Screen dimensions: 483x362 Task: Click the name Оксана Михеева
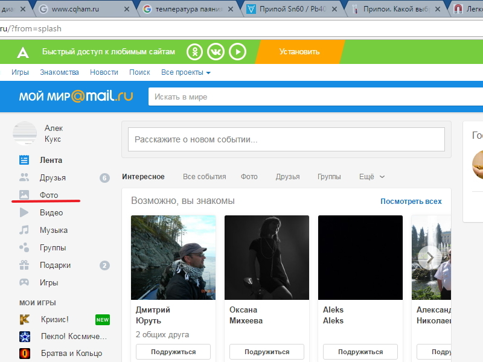pos(246,315)
